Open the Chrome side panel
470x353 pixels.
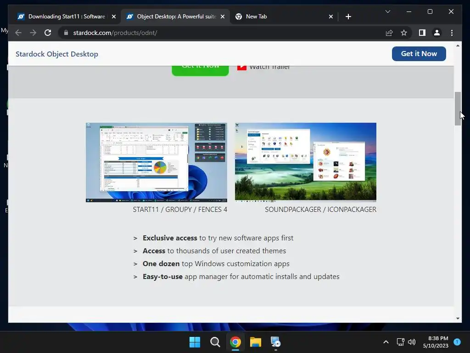(x=422, y=33)
